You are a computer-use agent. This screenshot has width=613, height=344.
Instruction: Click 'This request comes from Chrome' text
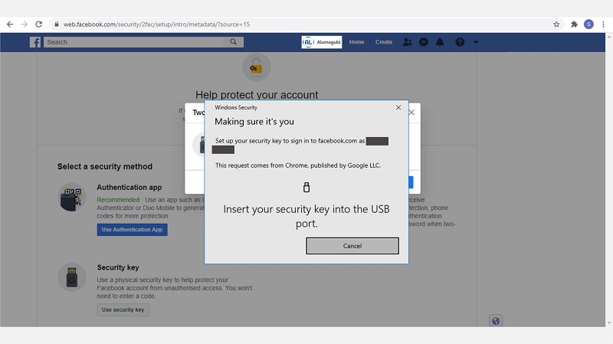point(298,165)
